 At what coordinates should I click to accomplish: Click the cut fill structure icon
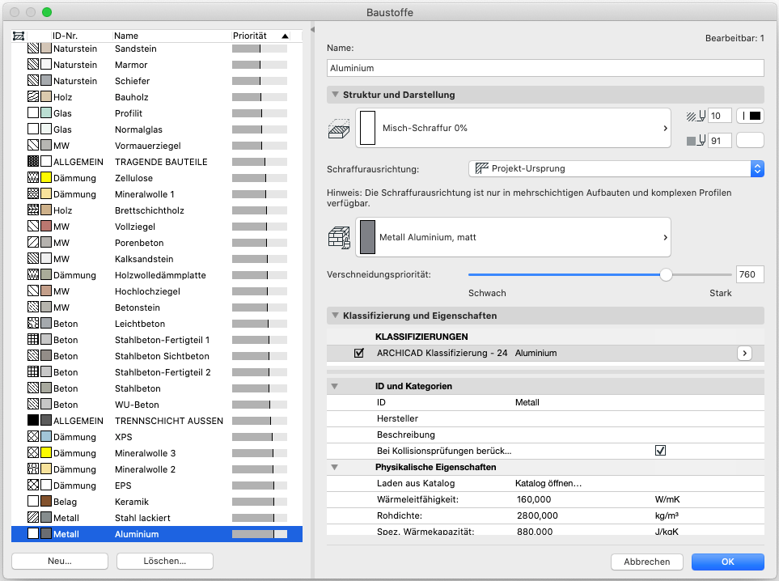click(x=338, y=128)
